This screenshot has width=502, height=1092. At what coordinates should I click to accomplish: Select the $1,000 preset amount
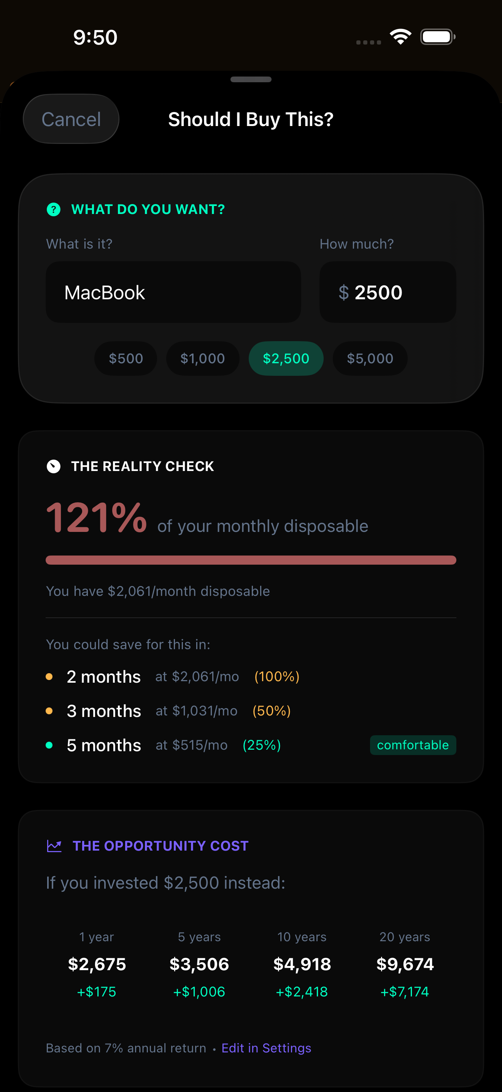click(203, 359)
